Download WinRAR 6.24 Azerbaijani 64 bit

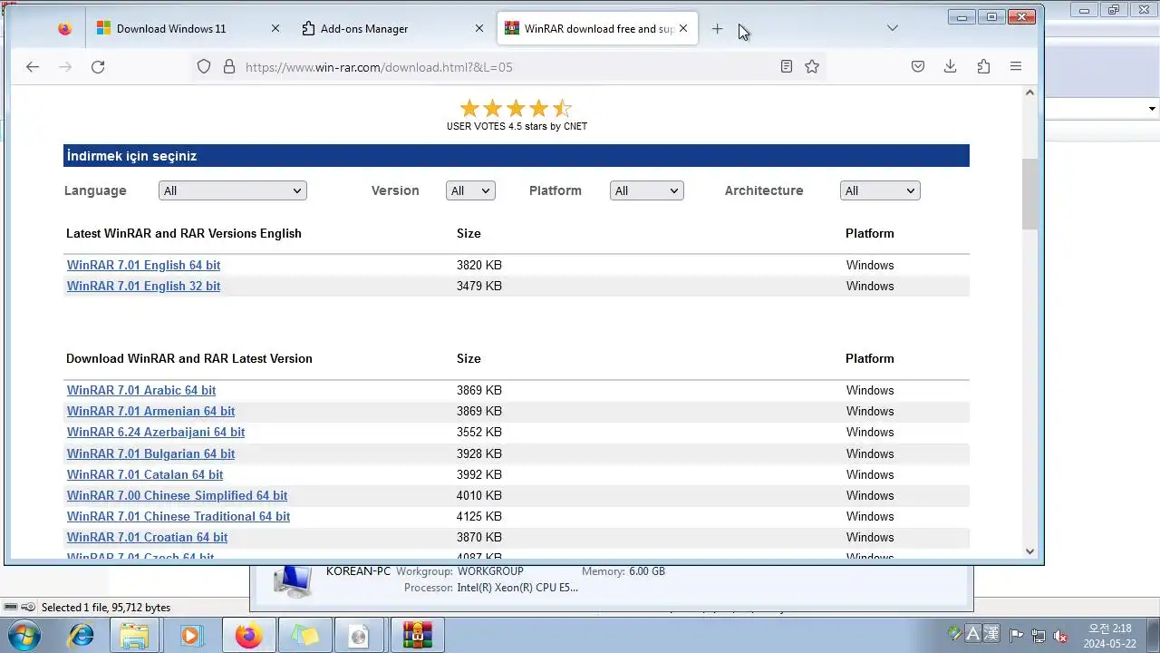click(156, 432)
